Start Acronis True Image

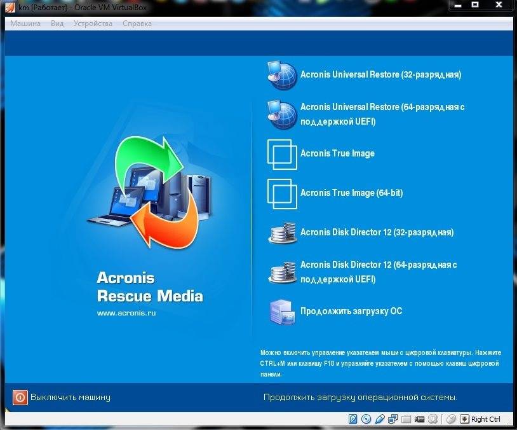coord(337,153)
